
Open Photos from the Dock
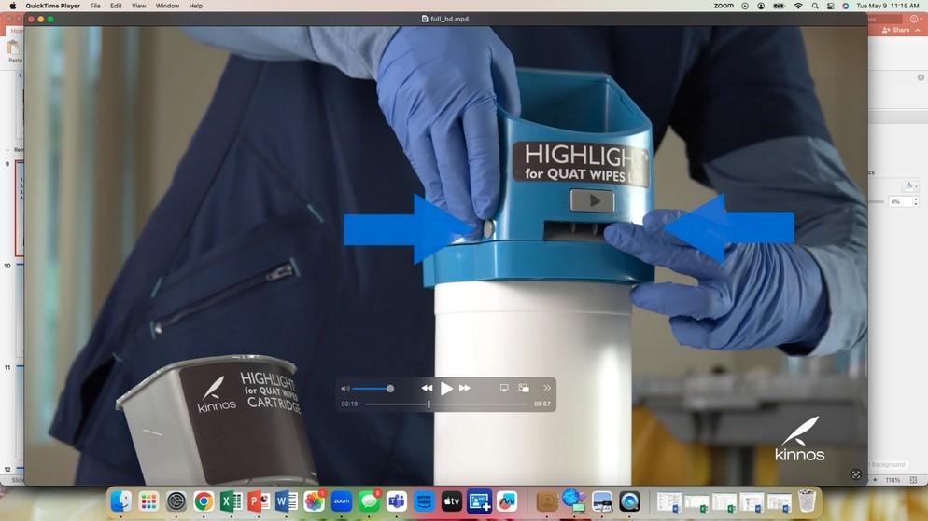point(315,501)
